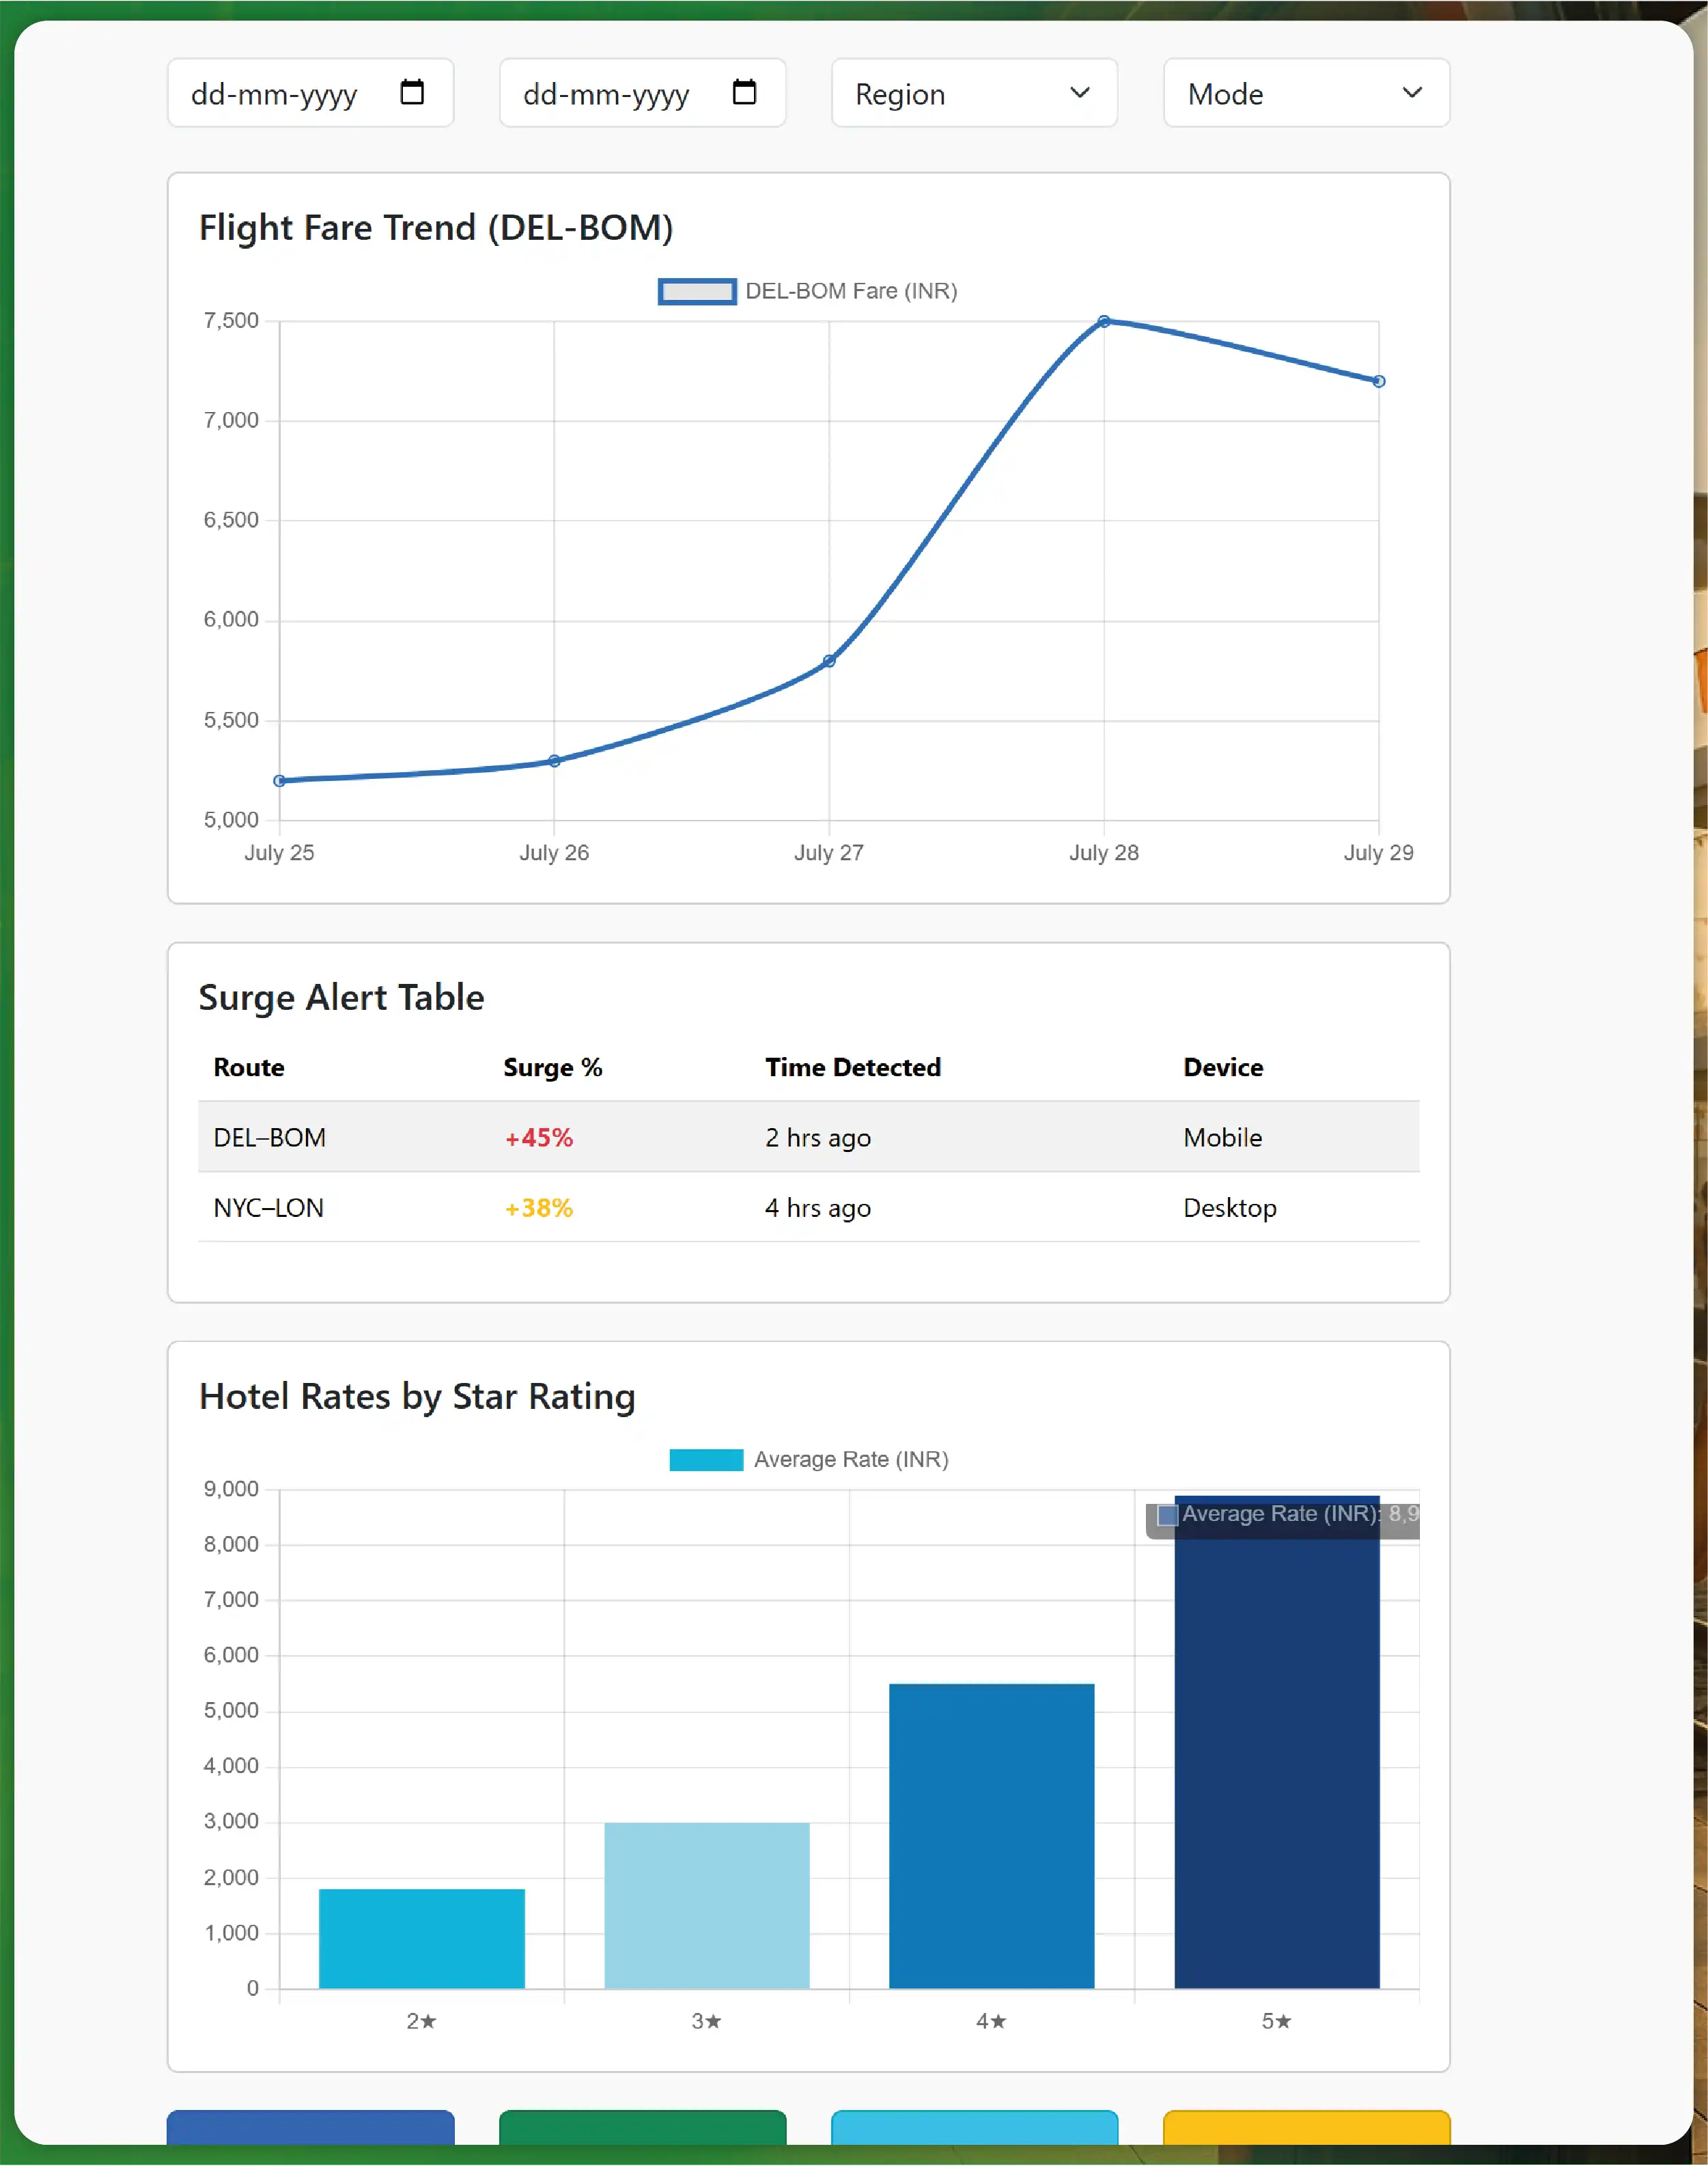Viewport: 1708px width, 2166px height.
Task: Select the NYC–LON surge alert row
Action: [808, 1207]
